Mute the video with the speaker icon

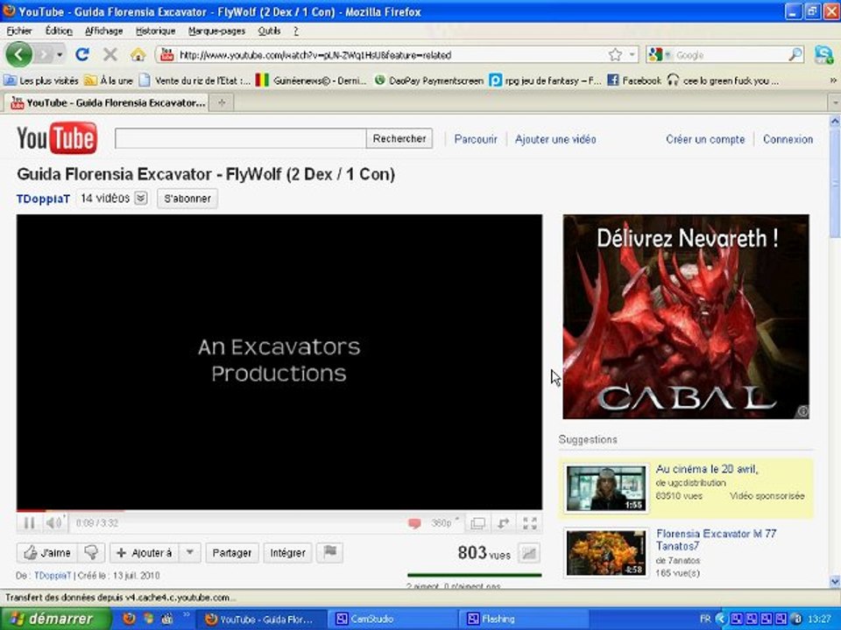coord(53,523)
